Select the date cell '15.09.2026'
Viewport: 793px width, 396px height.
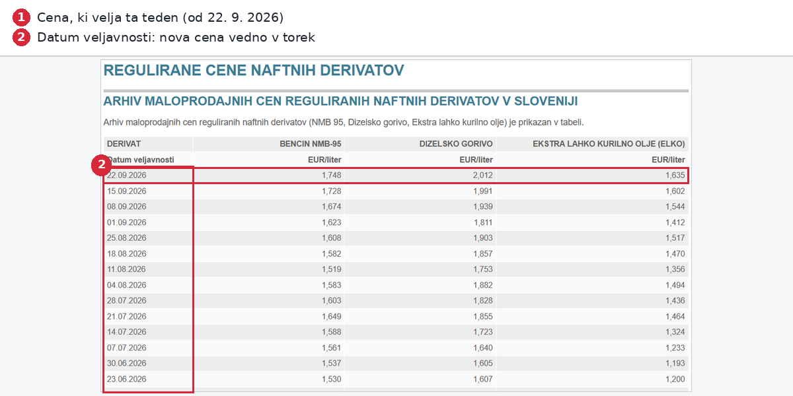[x=127, y=191]
